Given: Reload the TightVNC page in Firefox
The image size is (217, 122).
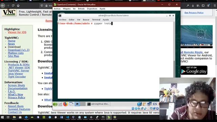Looking at the screenshot, I should [13, 6].
